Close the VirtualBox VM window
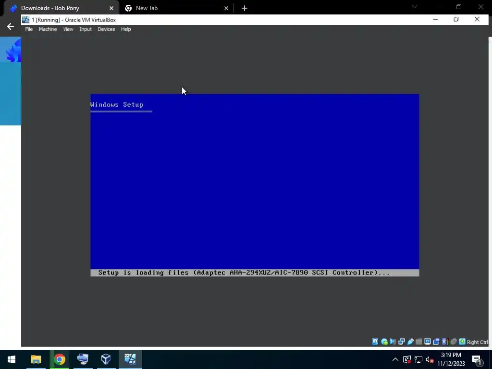 coord(477,19)
